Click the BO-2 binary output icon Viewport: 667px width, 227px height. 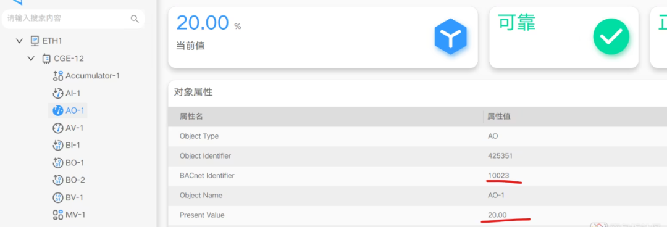coord(58,180)
